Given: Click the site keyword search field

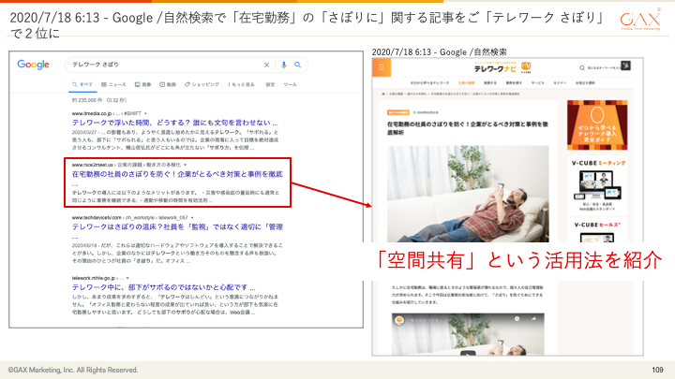Looking at the screenshot, I should (604, 68).
